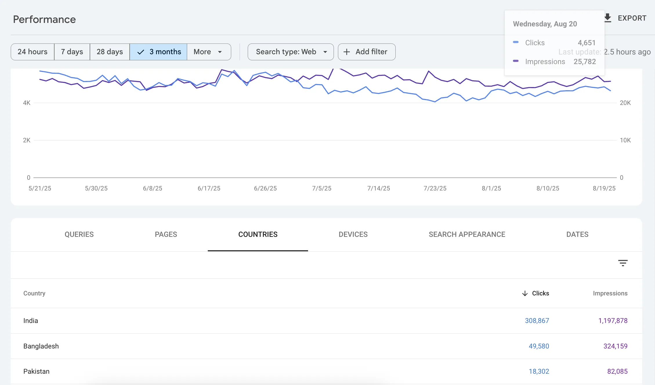The width and height of the screenshot is (655, 385).
Task: Click the purple Impressions legend swatch in tooltip
Action: pos(516,61)
